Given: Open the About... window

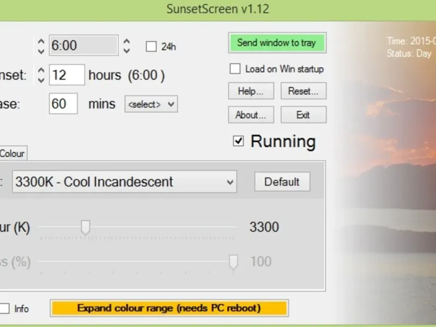Looking at the screenshot, I should (251, 114).
